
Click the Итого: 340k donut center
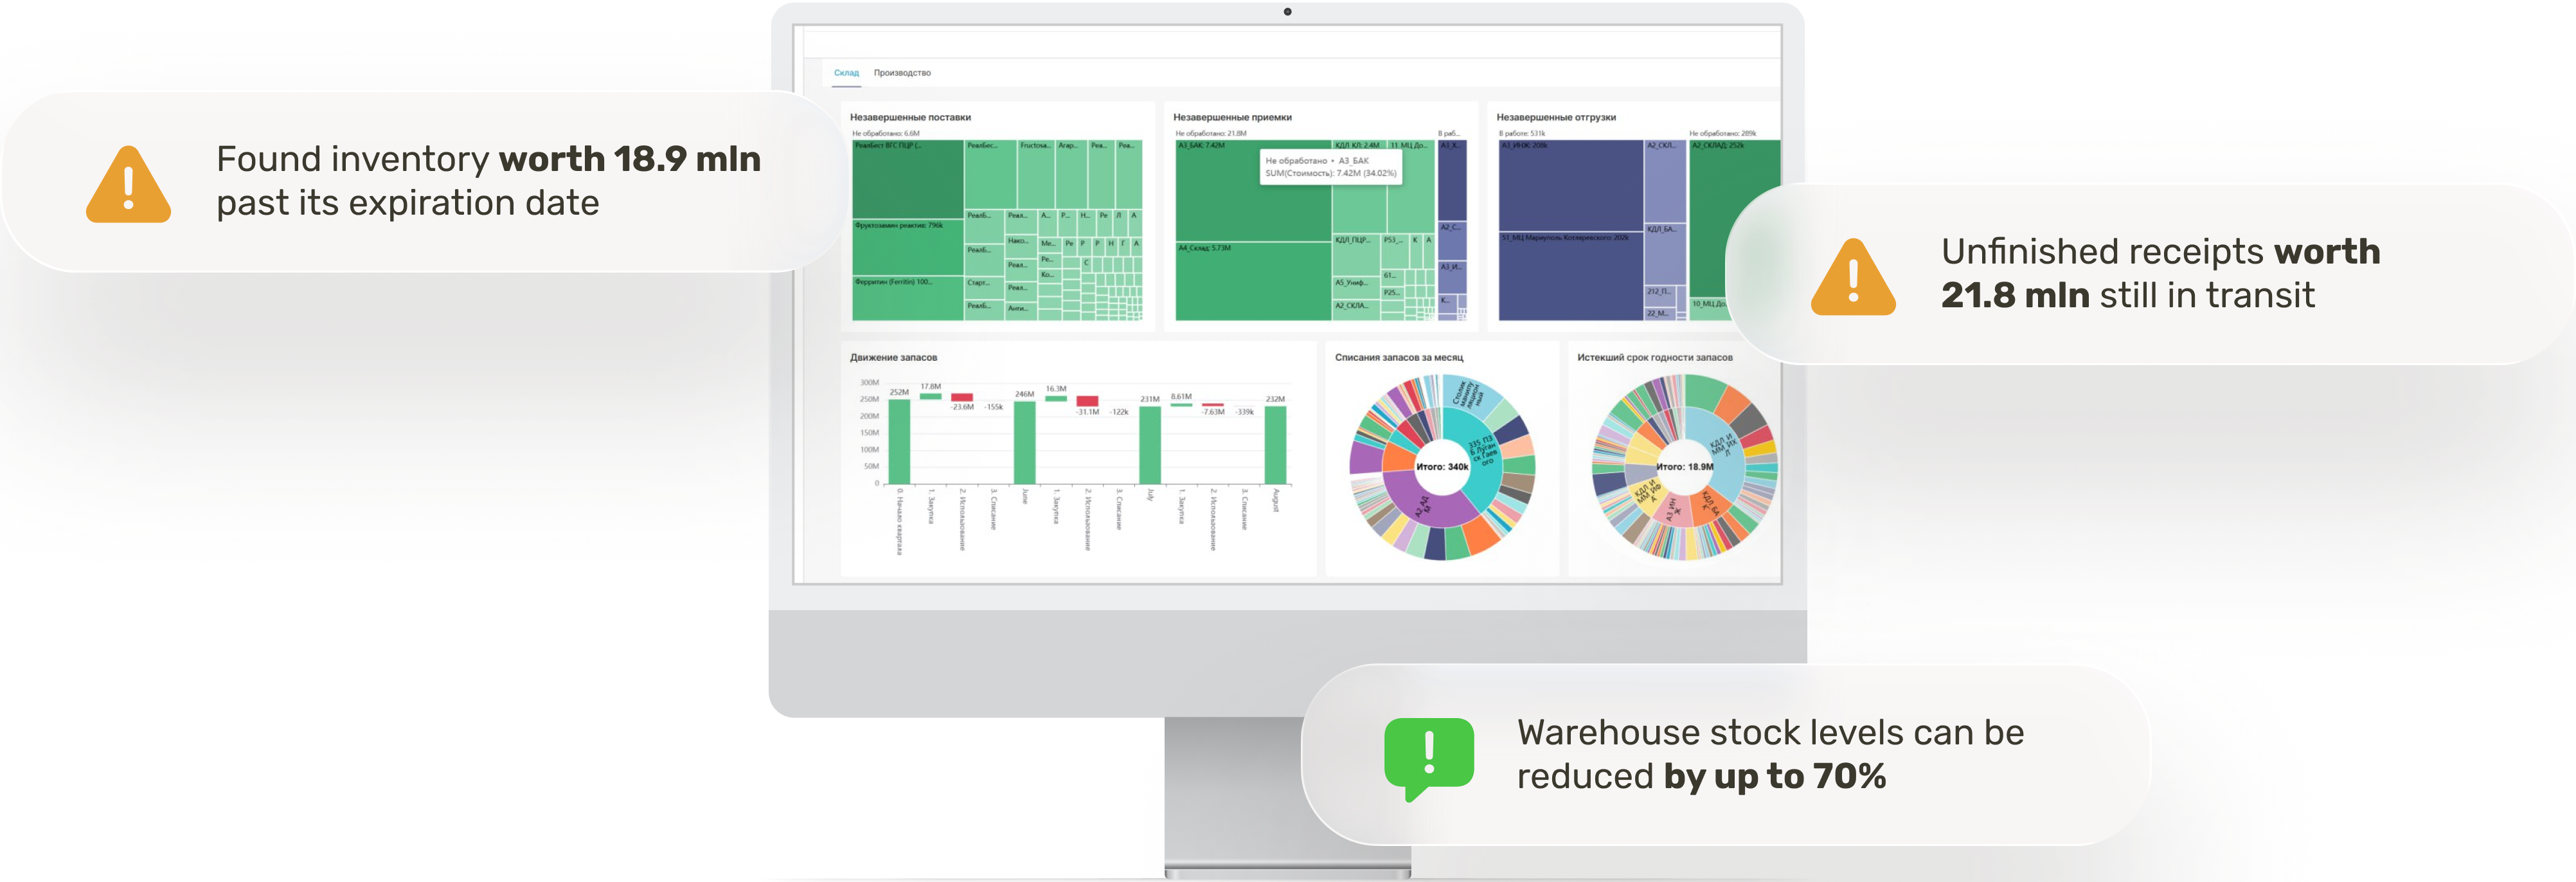[x=1442, y=467]
